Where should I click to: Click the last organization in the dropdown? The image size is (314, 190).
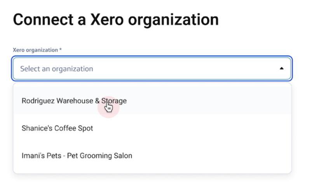pos(77,156)
